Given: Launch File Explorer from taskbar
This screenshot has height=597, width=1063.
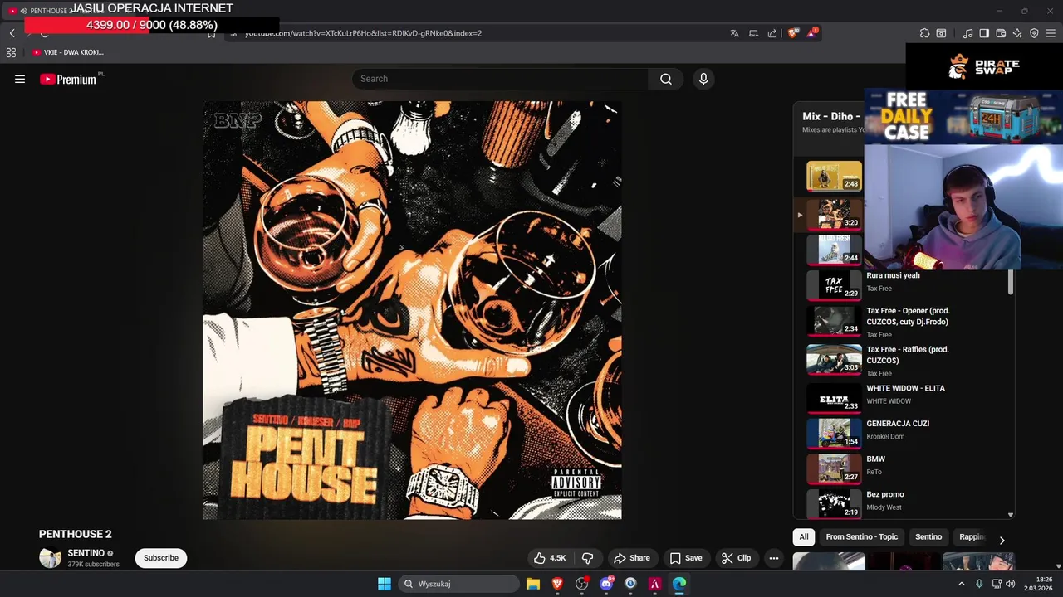Looking at the screenshot, I should [533, 584].
